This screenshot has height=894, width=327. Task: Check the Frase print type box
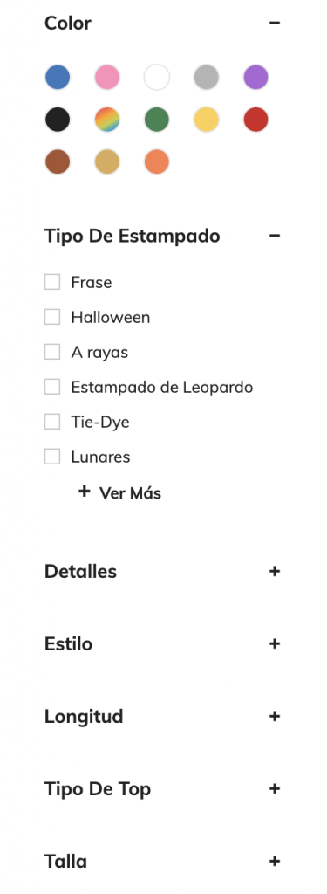(x=52, y=282)
